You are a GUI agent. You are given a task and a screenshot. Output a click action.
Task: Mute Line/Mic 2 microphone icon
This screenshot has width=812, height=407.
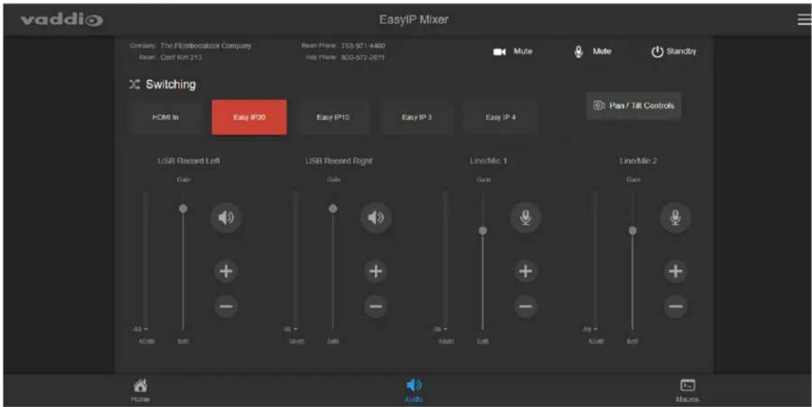tap(675, 217)
